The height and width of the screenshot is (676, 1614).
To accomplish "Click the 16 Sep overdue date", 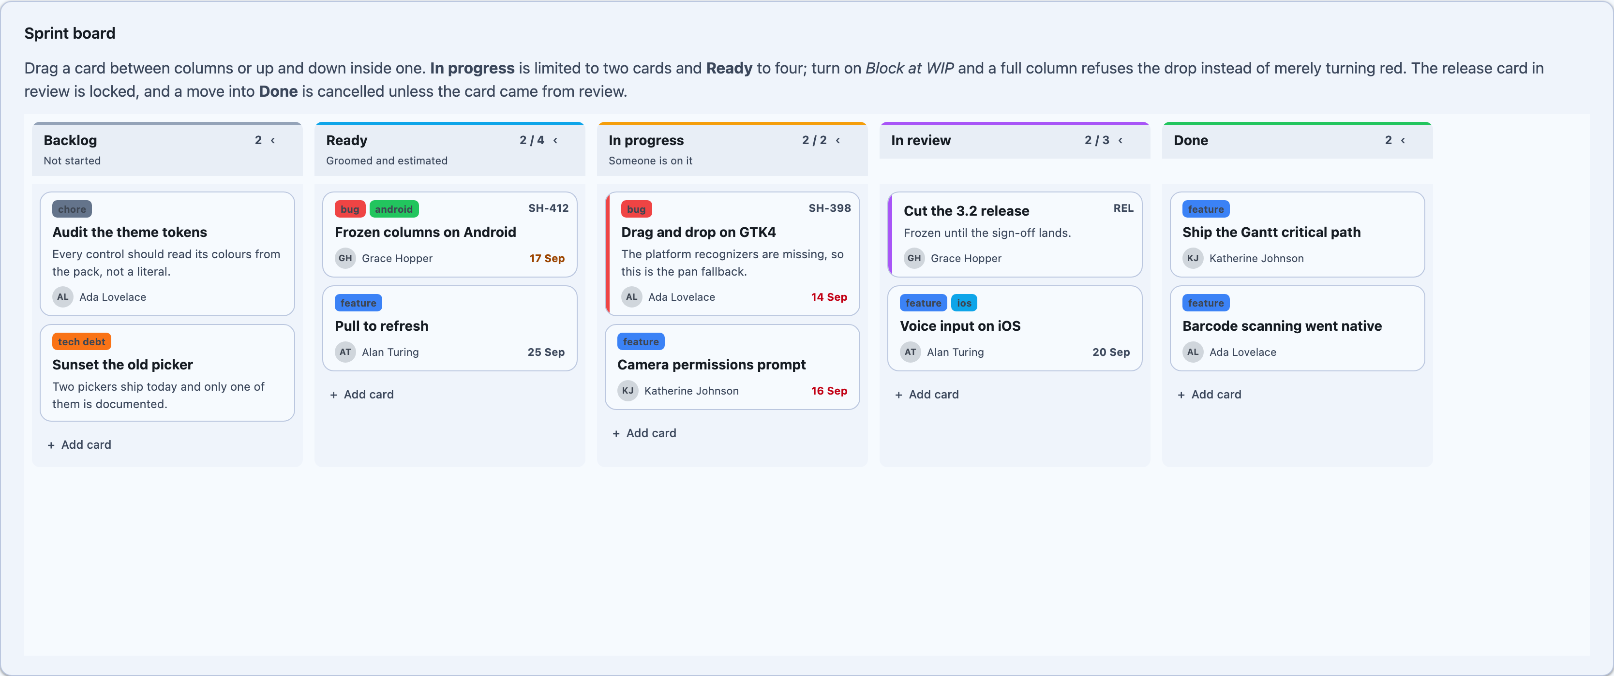I will [x=829, y=391].
